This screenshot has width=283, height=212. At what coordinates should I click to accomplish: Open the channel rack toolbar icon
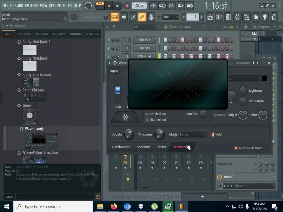(228, 17)
